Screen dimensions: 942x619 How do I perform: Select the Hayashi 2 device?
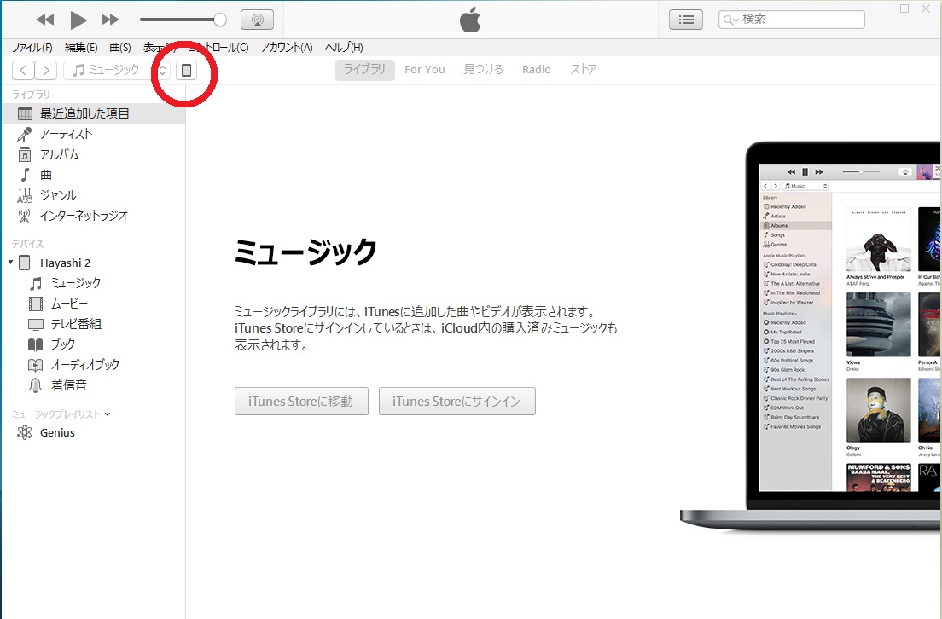(x=65, y=263)
